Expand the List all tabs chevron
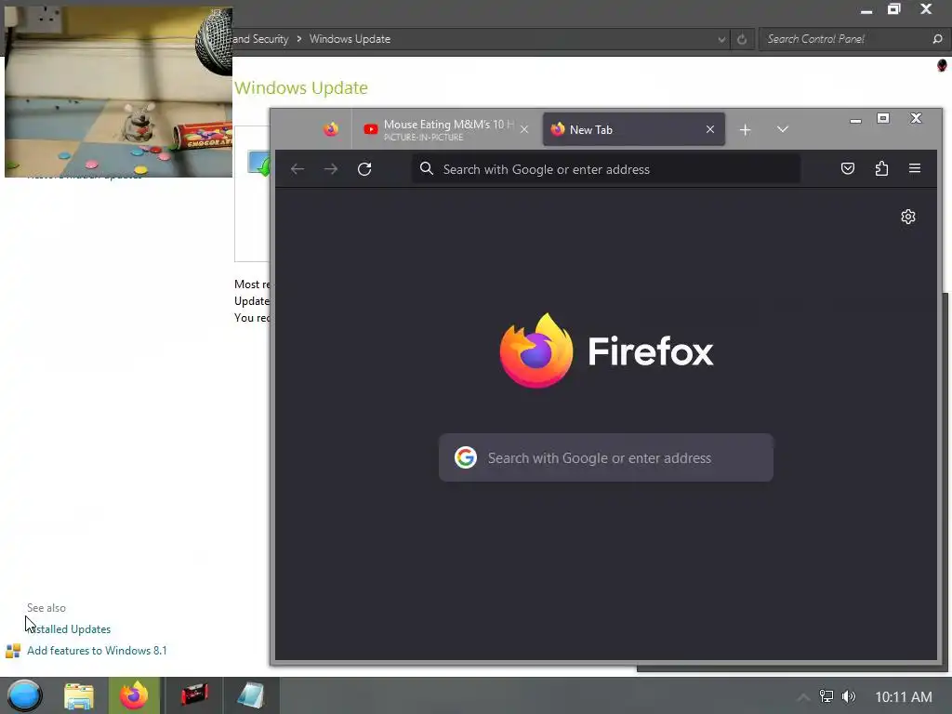The image size is (952, 714). [783, 129]
